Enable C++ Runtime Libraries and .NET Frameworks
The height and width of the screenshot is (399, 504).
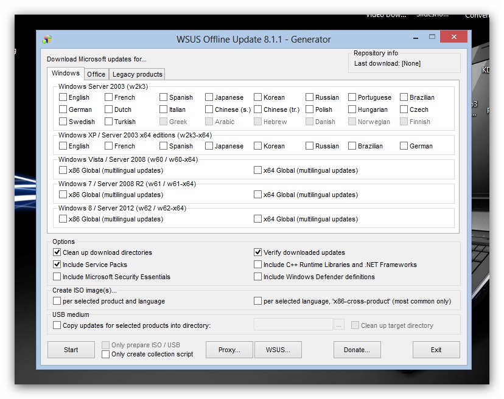[x=258, y=265]
